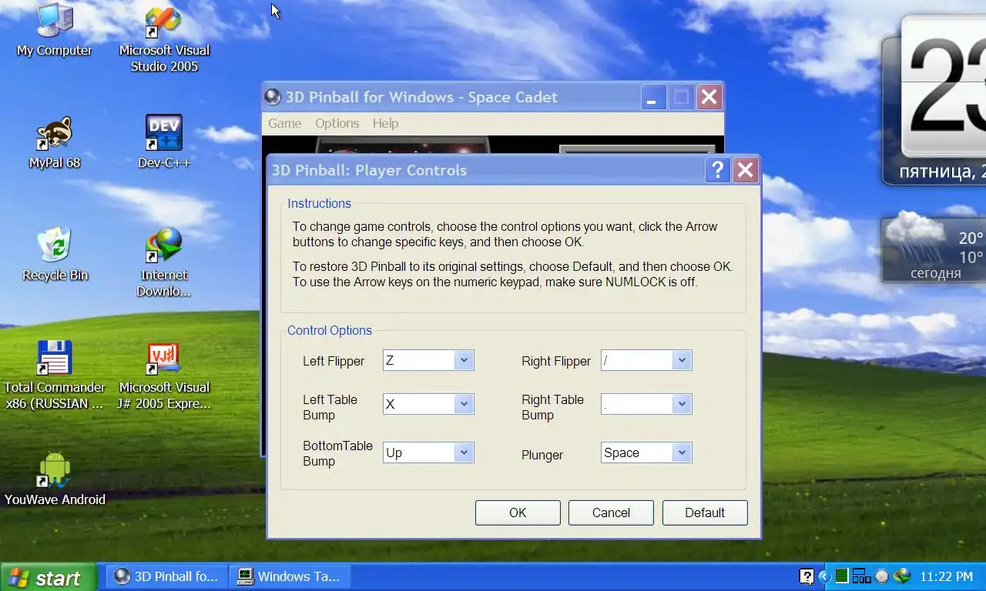Image resolution: width=986 pixels, height=591 pixels.
Task: Restore original keys with Default button
Action: click(705, 513)
